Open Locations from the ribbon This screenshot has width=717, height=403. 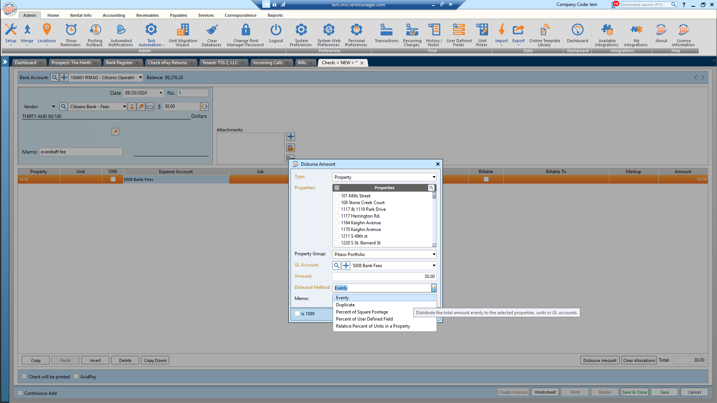tap(47, 34)
